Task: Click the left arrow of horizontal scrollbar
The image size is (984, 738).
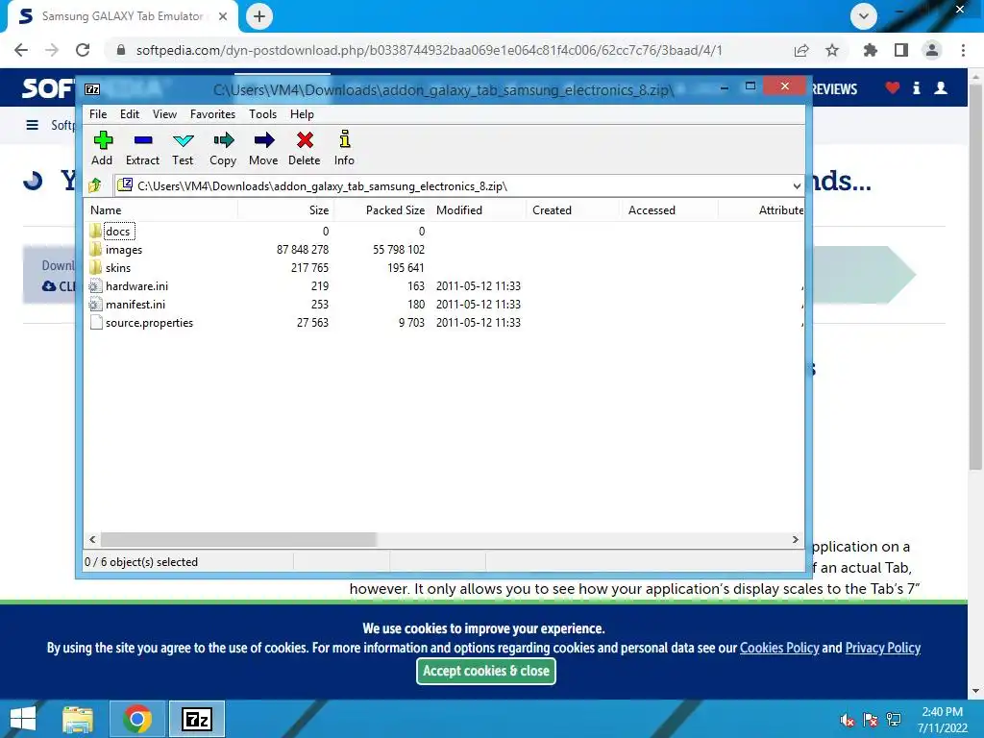Action: tap(92, 540)
